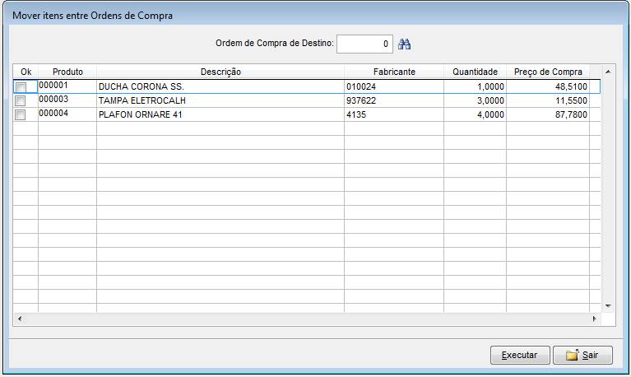
Task: Focus the Ordem de Compra de Destino field
Action: click(364, 44)
